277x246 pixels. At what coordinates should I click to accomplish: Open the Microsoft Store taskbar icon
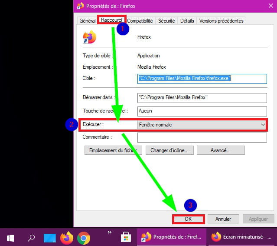point(126,237)
